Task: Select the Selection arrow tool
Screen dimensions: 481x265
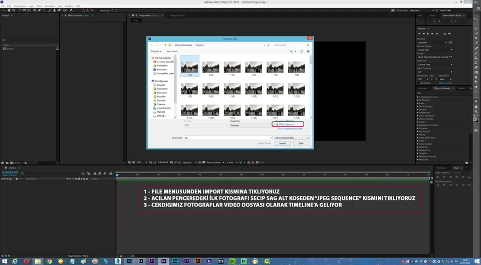Action: (x=4, y=10)
